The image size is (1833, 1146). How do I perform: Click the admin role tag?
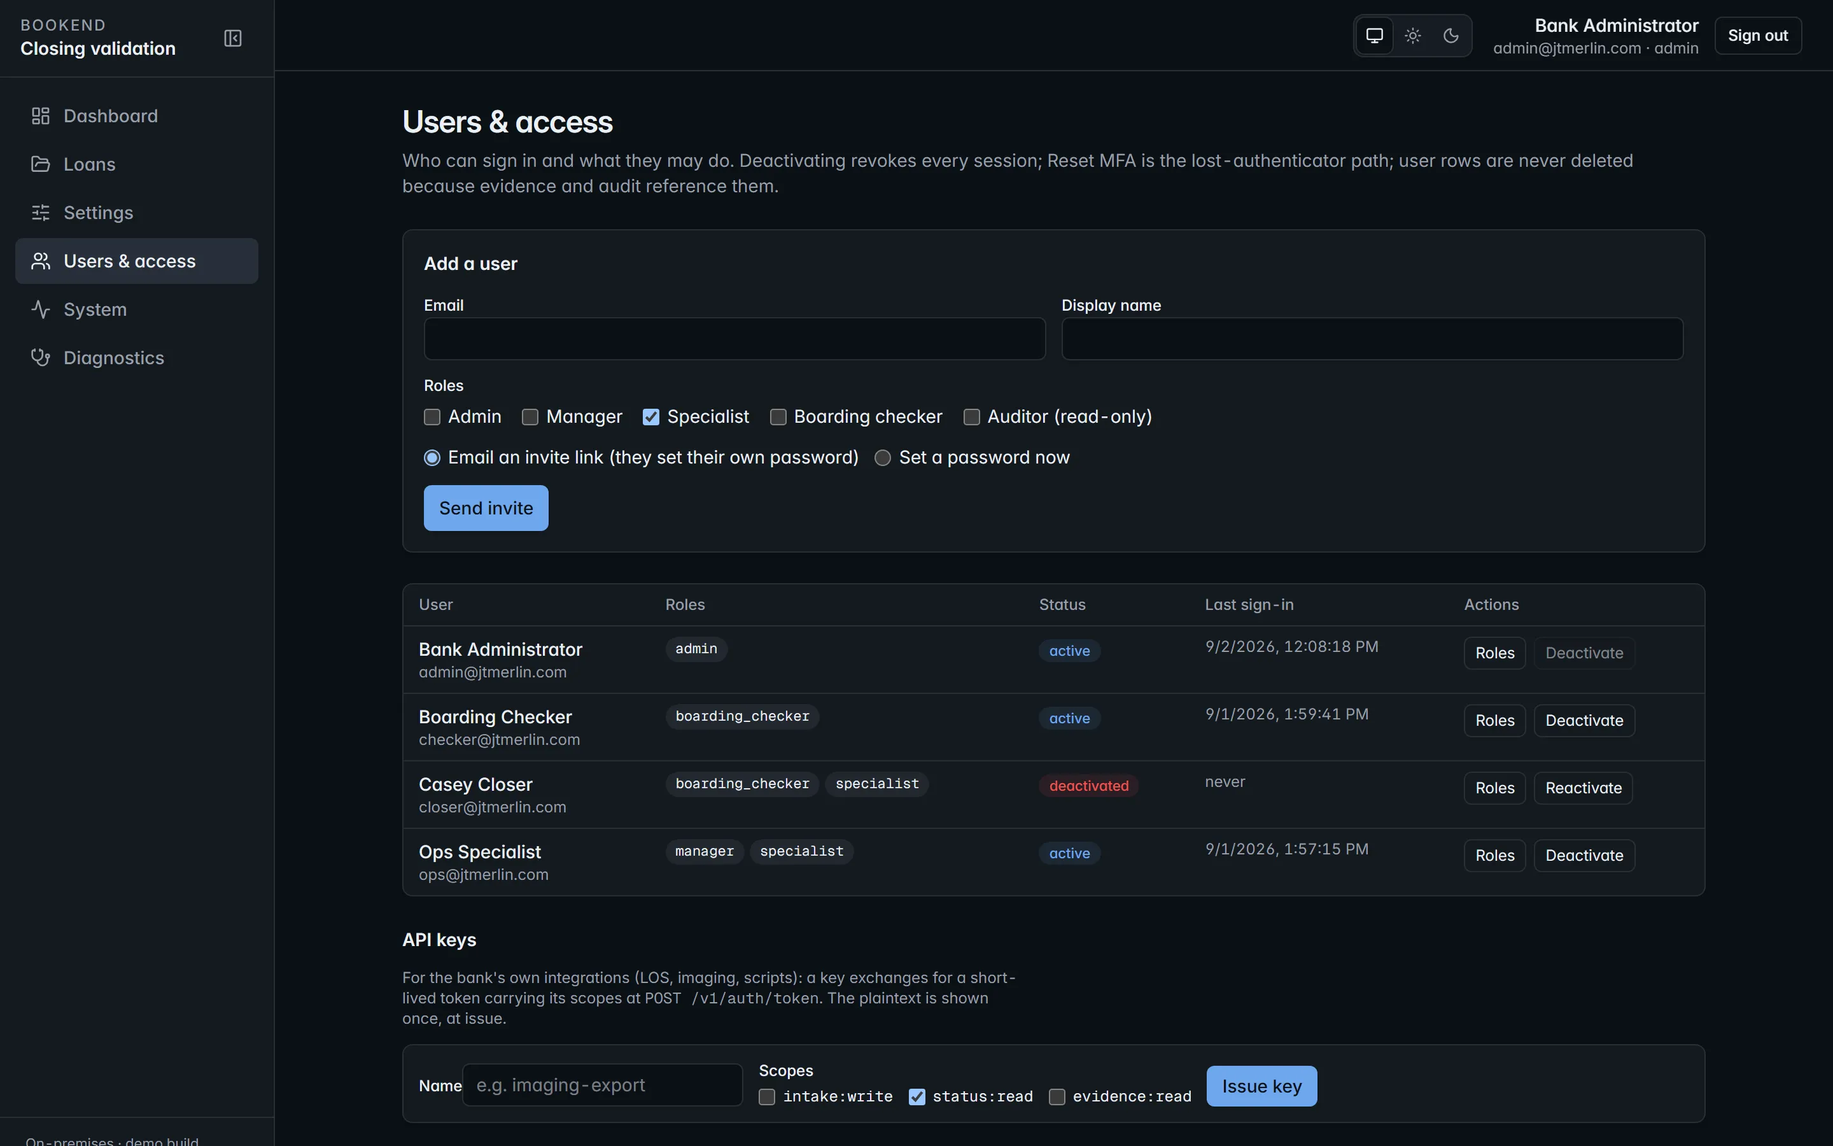coord(696,649)
